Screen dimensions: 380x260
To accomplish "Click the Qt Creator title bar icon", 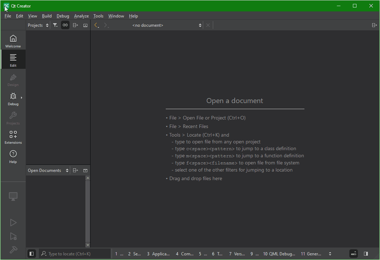I will point(6,6).
